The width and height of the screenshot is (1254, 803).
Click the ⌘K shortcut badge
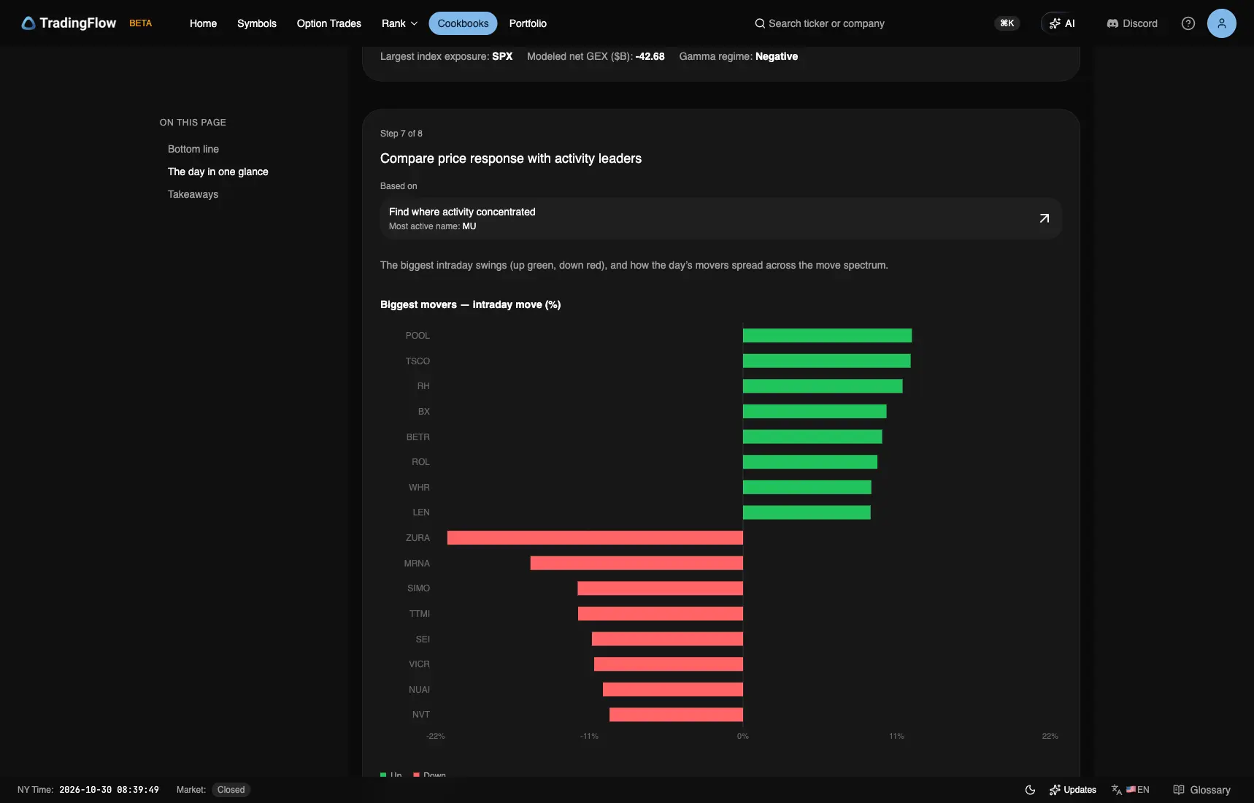pos(1007,23)
